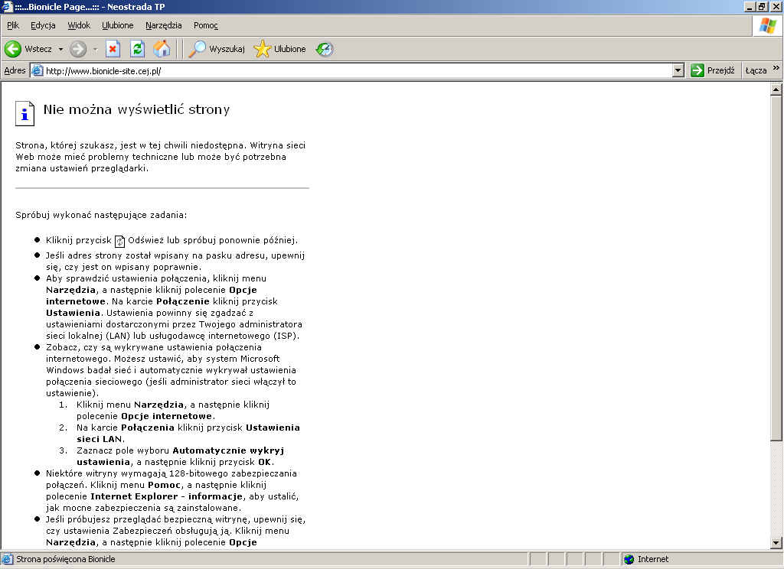Click the IE icon in title bar
Image resolution: width=784 pixels, height=569 pixels.
pos(6,6)
